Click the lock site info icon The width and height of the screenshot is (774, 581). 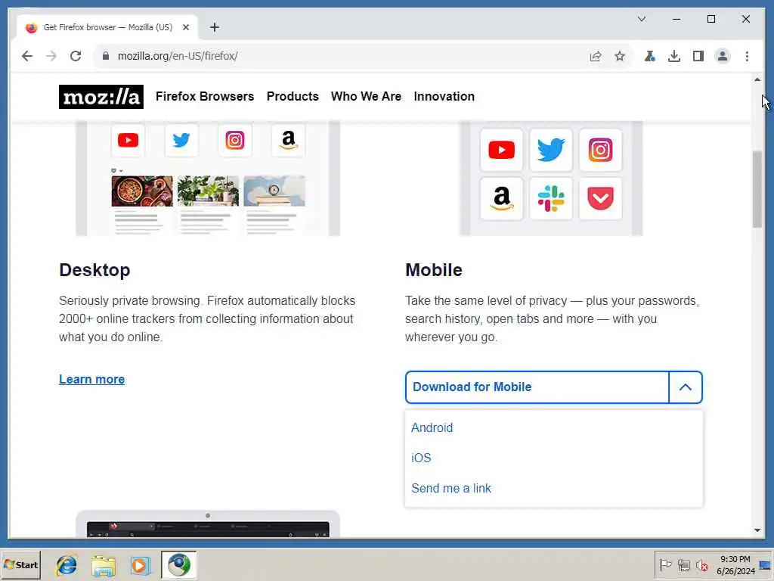105,56
